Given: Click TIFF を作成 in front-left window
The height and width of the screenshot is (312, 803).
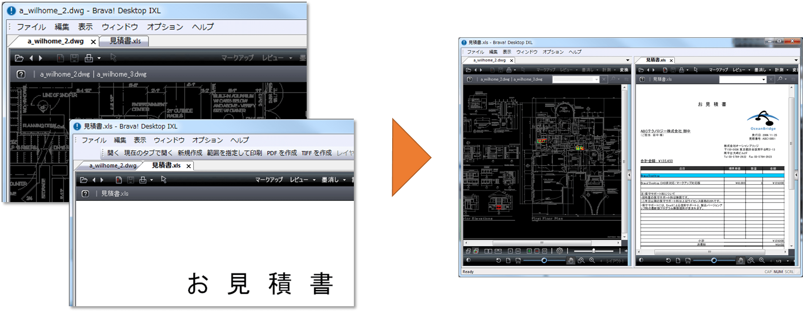Looking at the screenshot, I should click(x=316, y=153).
